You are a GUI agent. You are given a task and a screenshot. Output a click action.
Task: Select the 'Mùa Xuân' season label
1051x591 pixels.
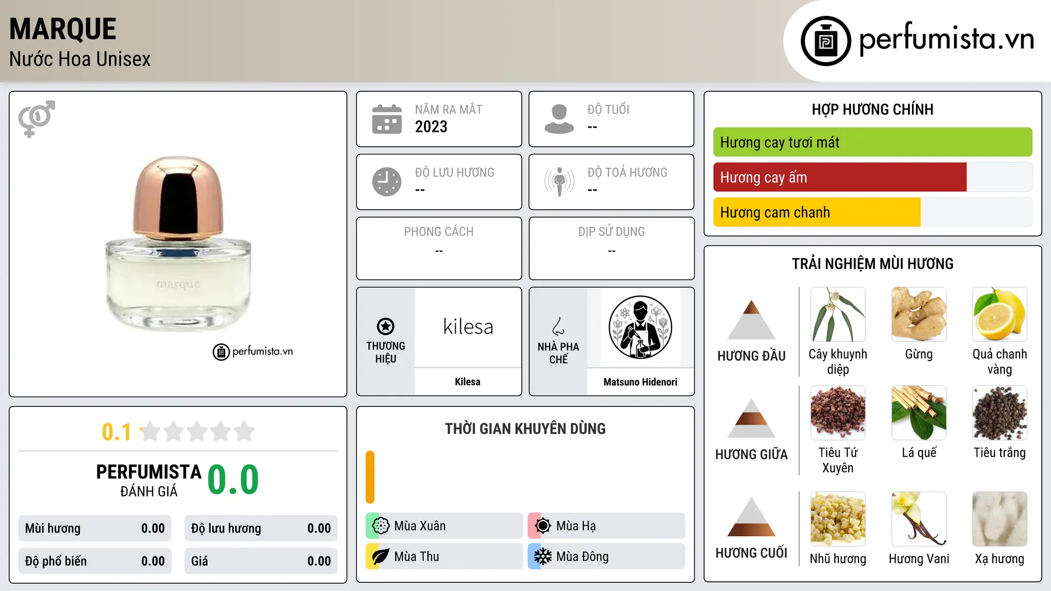(x=420, y=526)
